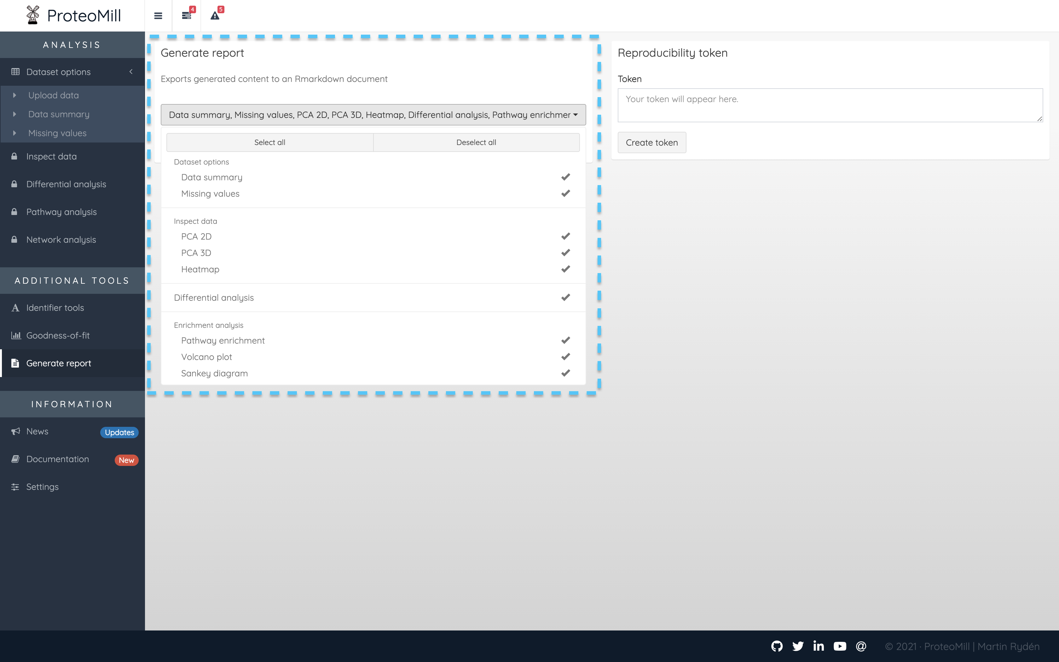Open GitHub icon link in footer
This screenshot has width=1059, height=662.
point(777,646)
